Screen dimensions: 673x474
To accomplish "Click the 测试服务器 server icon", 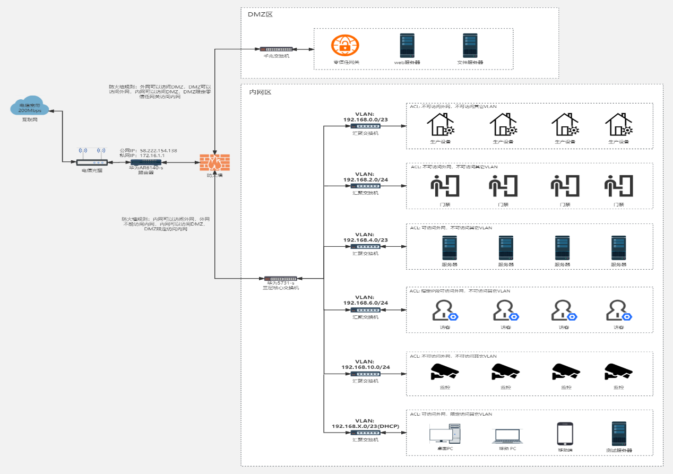I will pyautogui.click(x=618, y=434).
